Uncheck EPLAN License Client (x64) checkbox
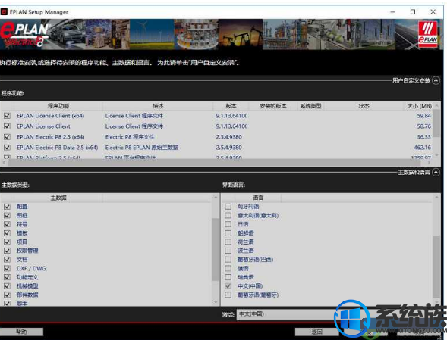 click(x=7, y=116)
